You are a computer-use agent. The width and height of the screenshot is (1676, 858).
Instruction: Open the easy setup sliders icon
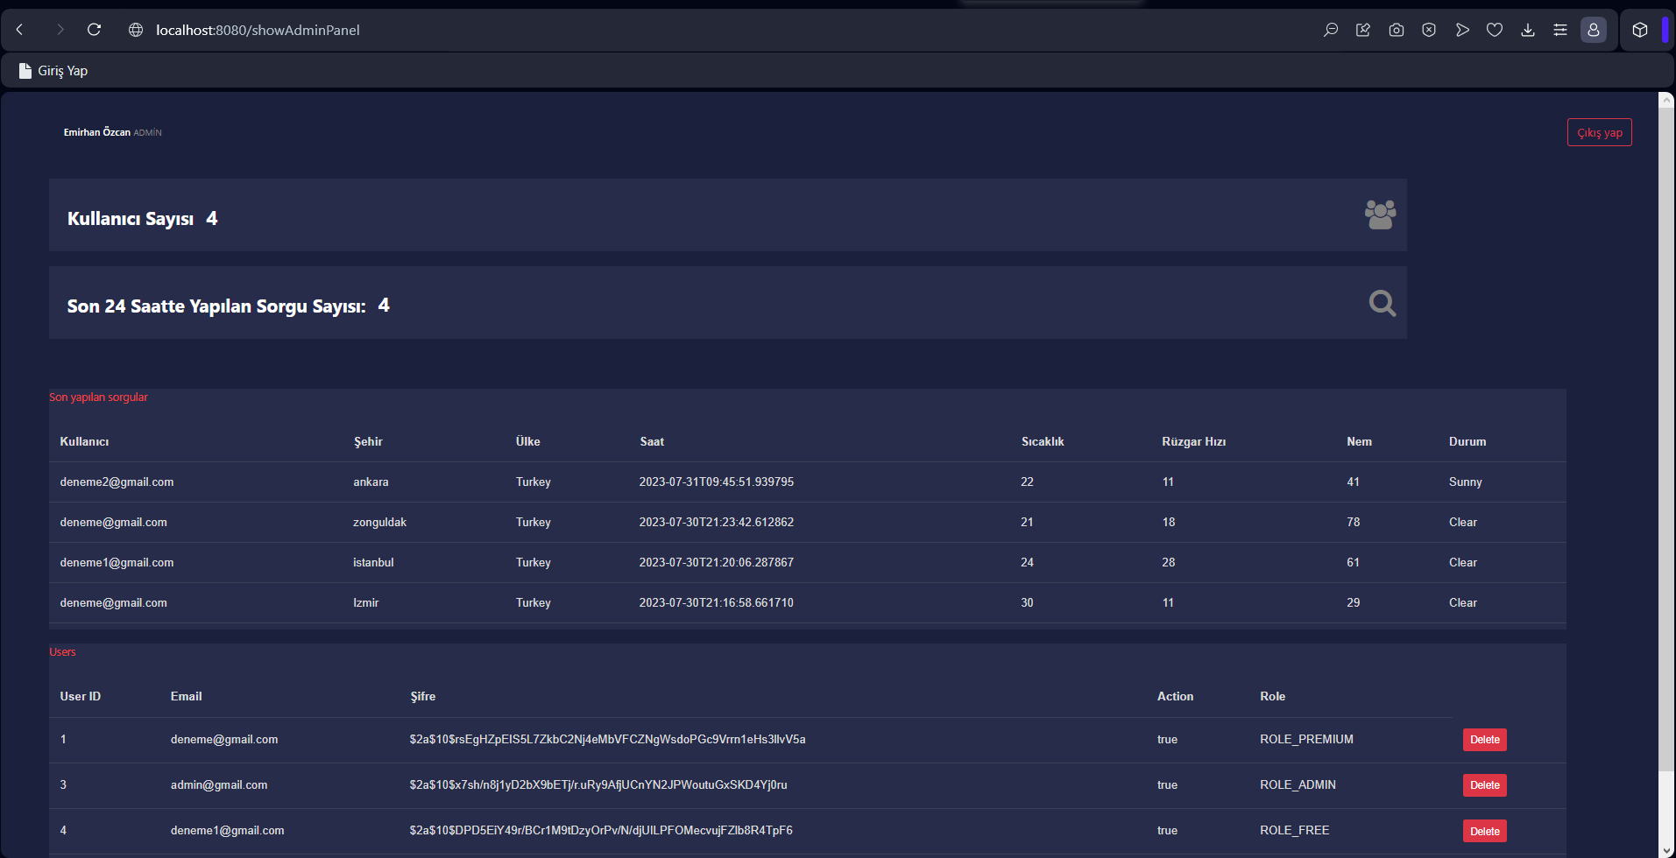tap(1560, 30)
